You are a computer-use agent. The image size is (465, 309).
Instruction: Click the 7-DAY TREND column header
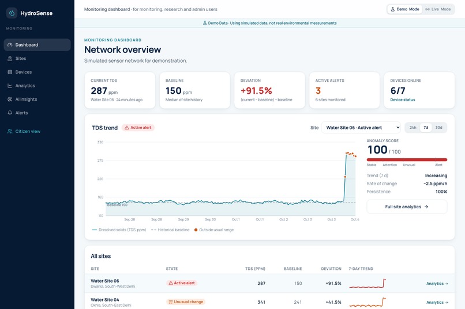pos(361,269)
